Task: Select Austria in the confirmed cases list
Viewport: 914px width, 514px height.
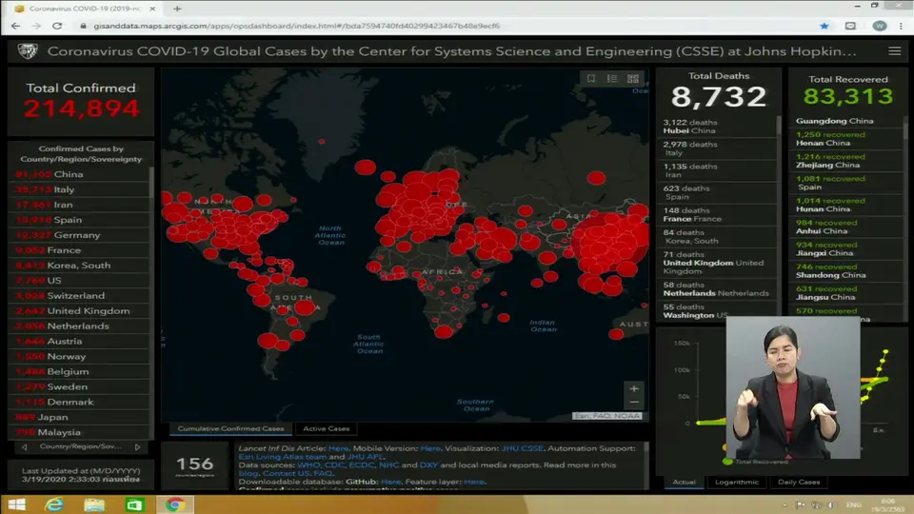Action: pos(79,341)
